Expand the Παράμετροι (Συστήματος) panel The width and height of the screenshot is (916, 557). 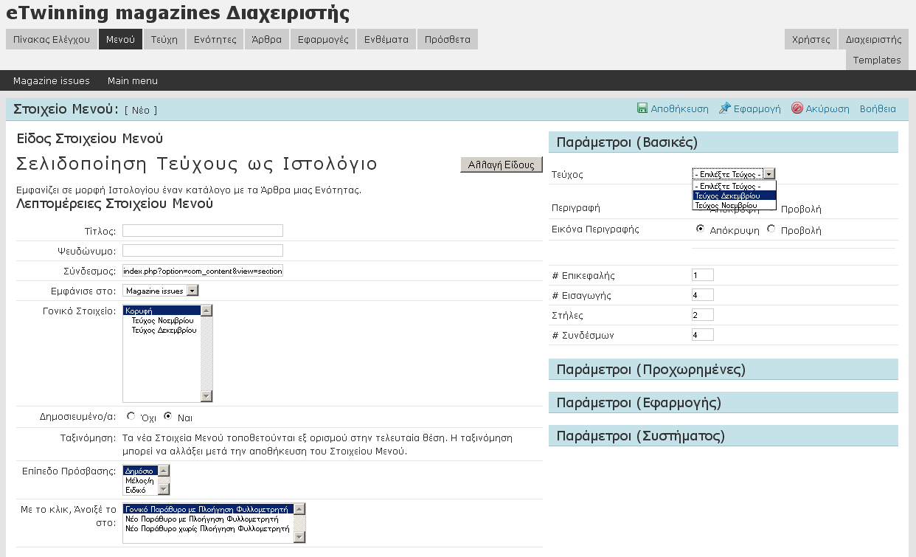click(724, 436)
